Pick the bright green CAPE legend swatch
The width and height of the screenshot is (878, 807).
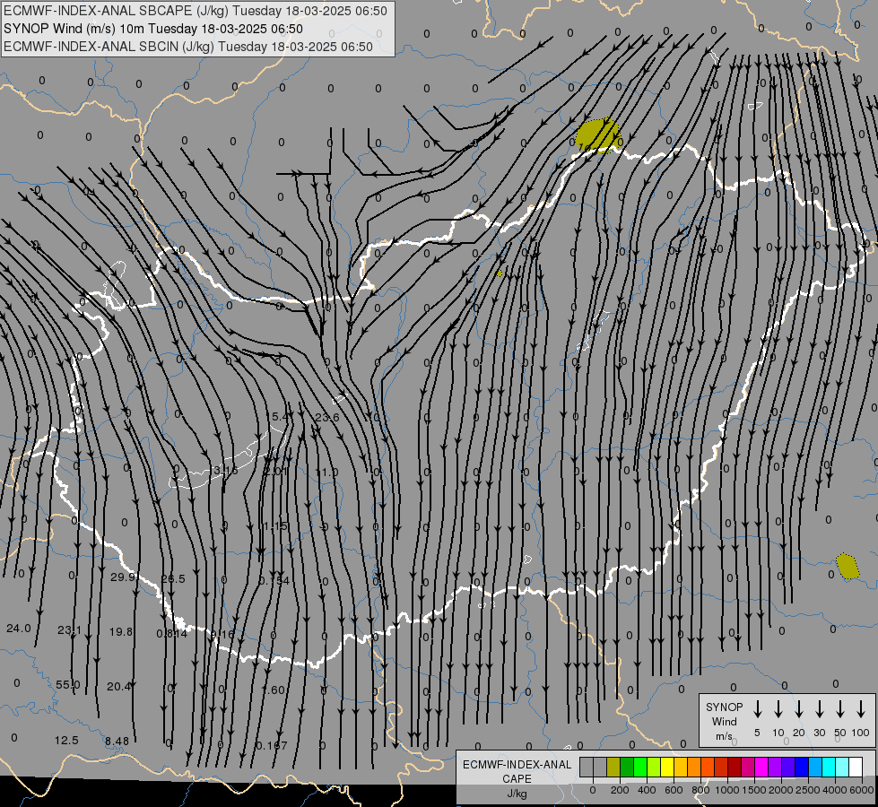[x=640, y=767]
